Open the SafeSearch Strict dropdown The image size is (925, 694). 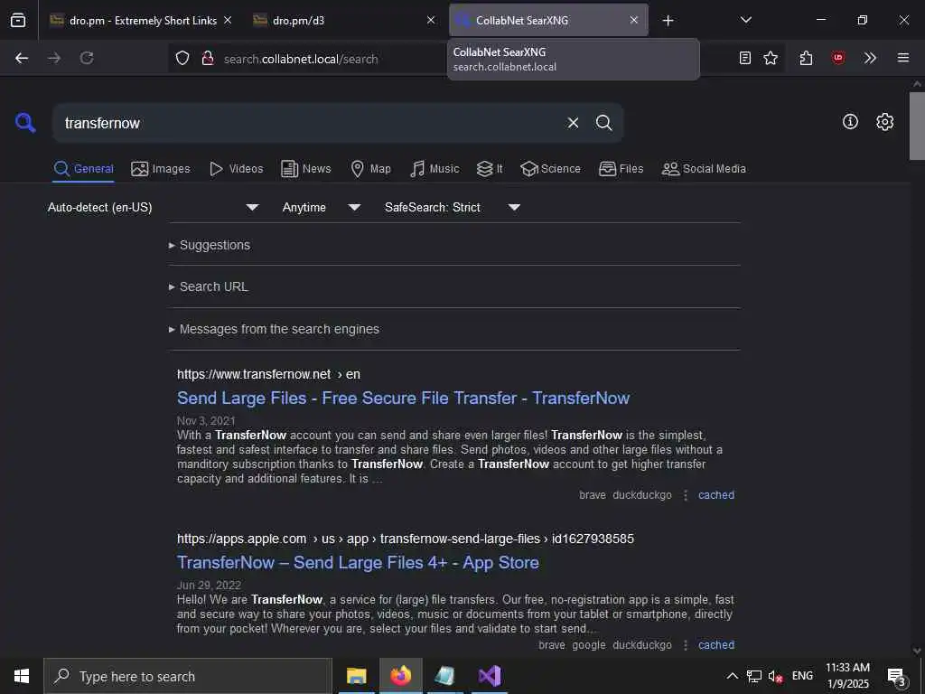point(453,207)
